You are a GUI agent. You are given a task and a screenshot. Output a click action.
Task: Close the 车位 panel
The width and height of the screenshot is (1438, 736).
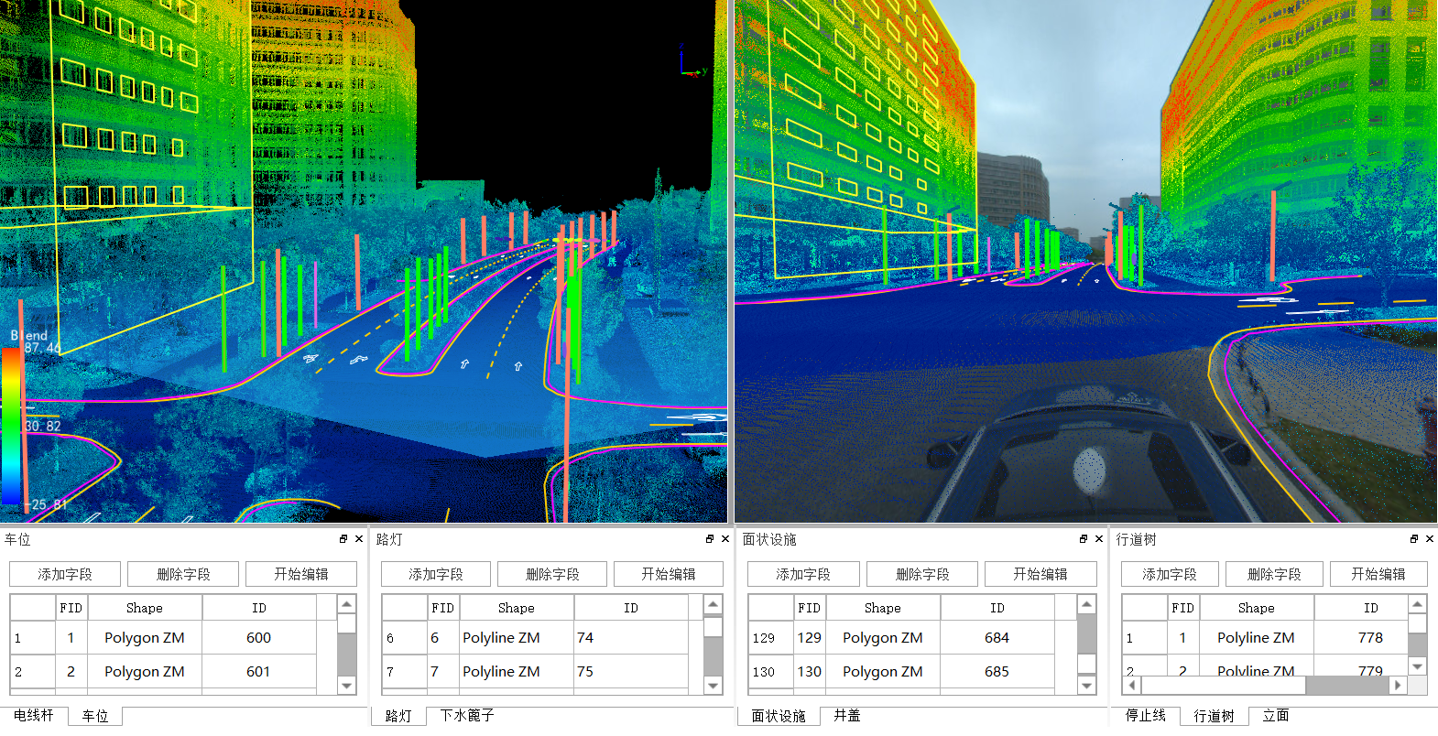tap(359, 539)
